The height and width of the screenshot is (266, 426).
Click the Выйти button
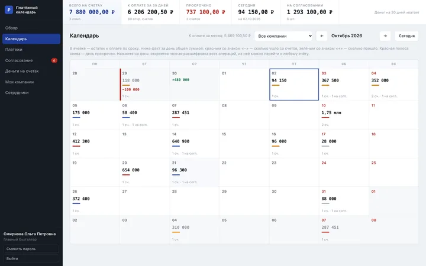[x=31, y=258]
